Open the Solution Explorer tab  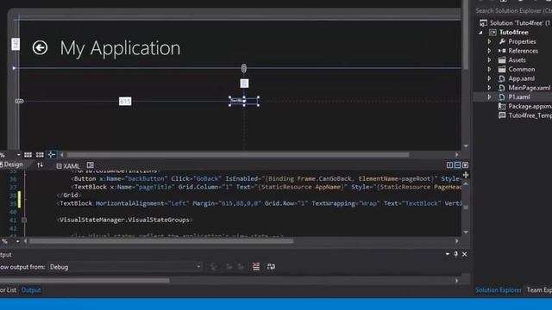[x=499, y=290]
